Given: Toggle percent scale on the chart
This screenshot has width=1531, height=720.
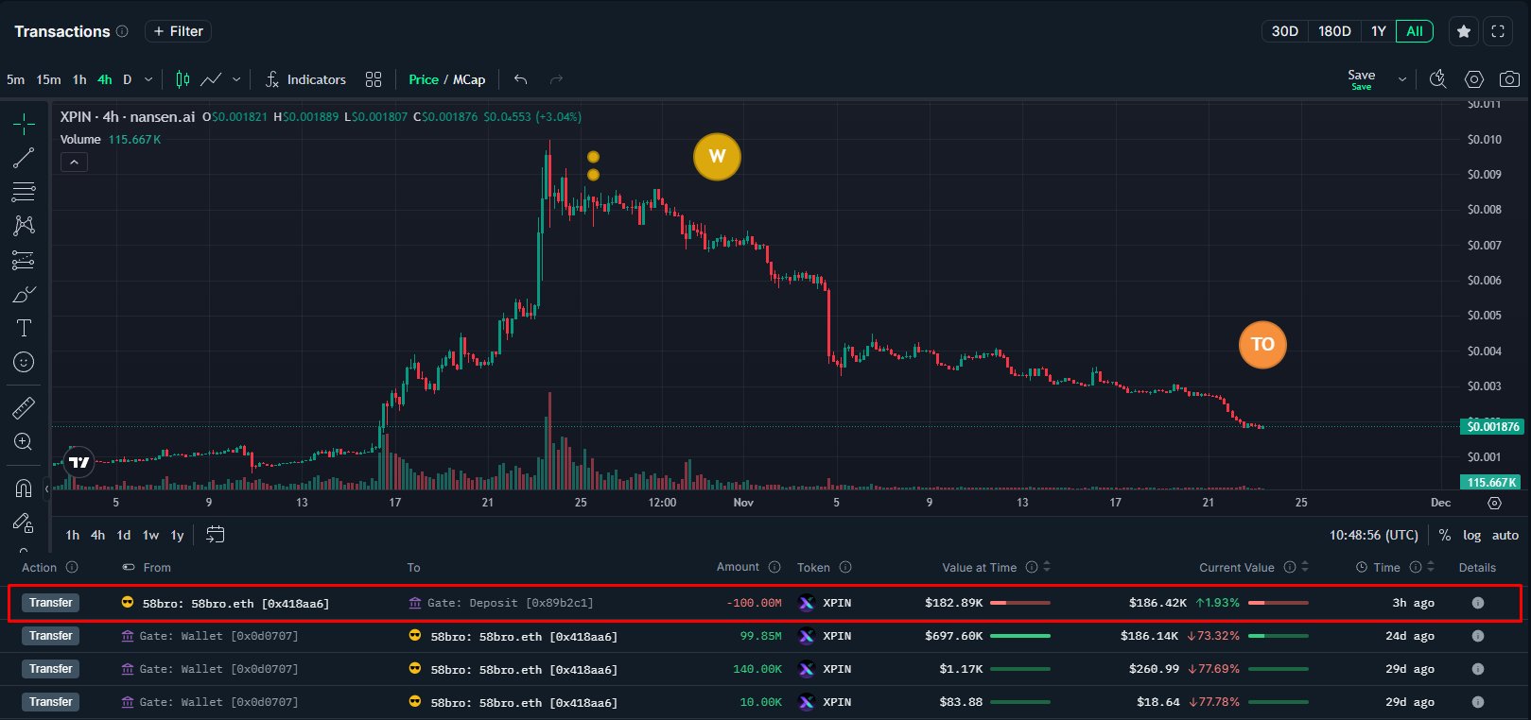Looking at the screenshot, I should pos(1445,535).
